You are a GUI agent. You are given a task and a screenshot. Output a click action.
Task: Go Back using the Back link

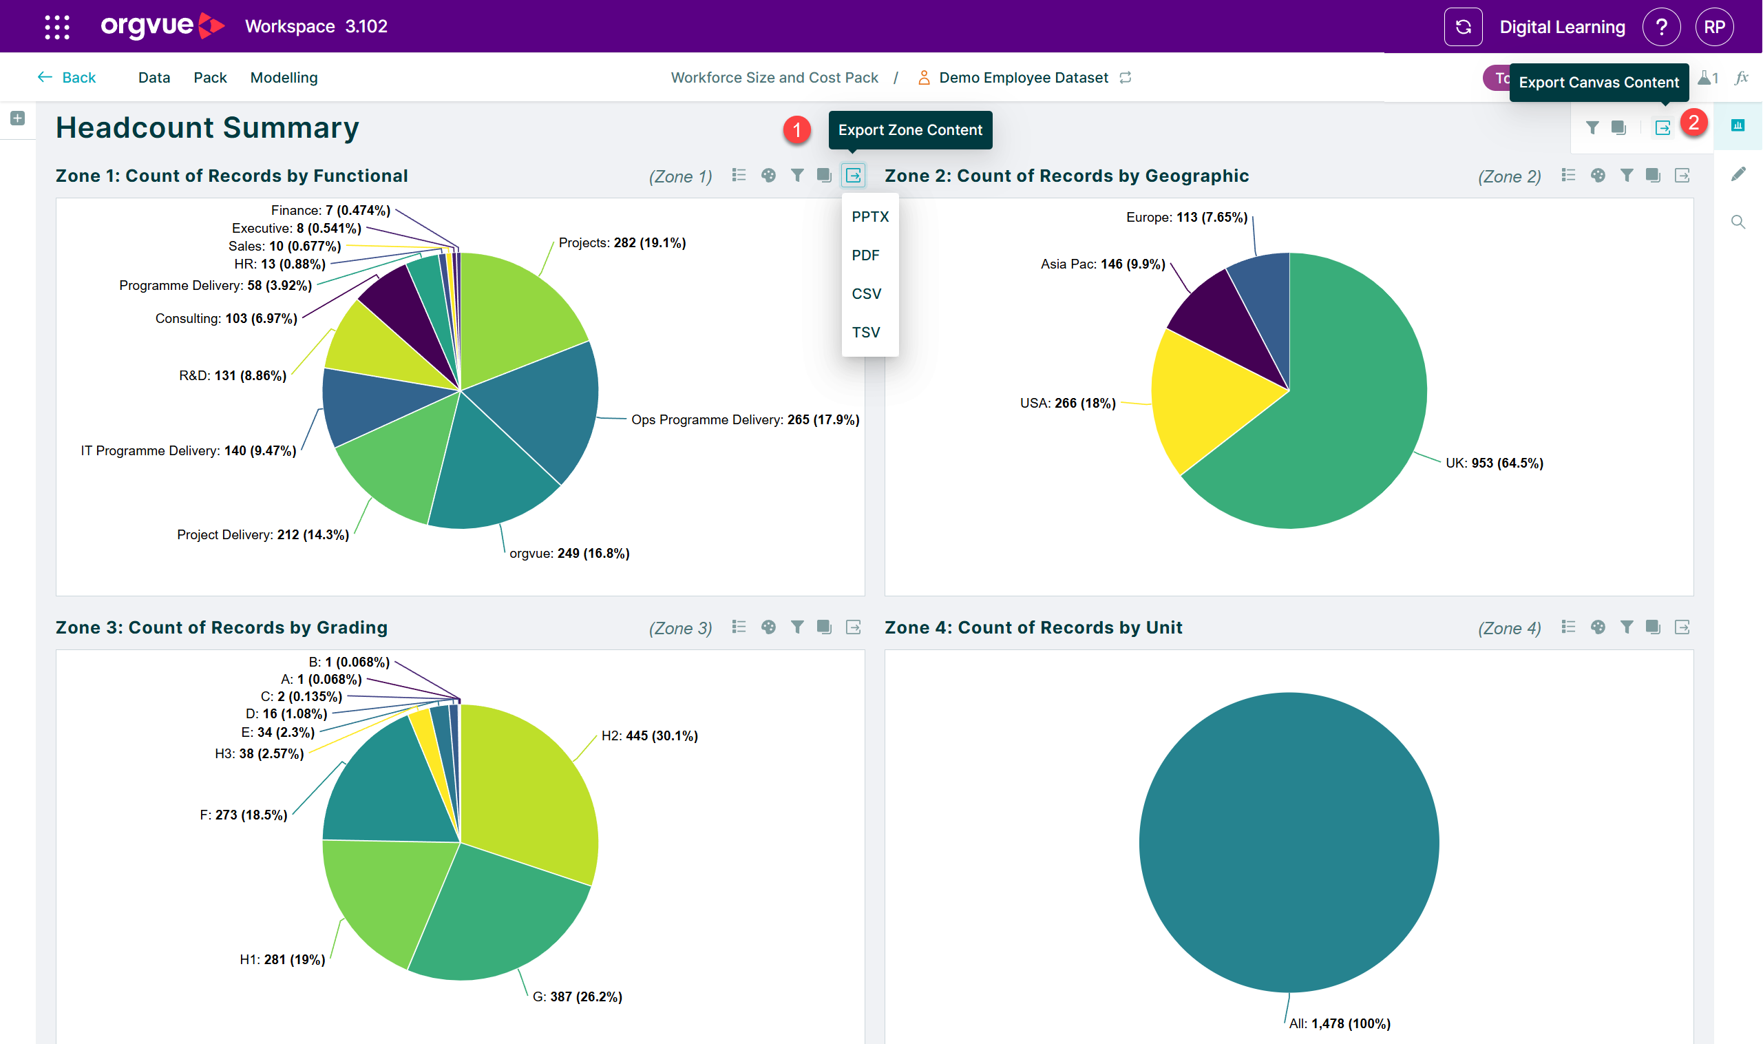point(67,77)
